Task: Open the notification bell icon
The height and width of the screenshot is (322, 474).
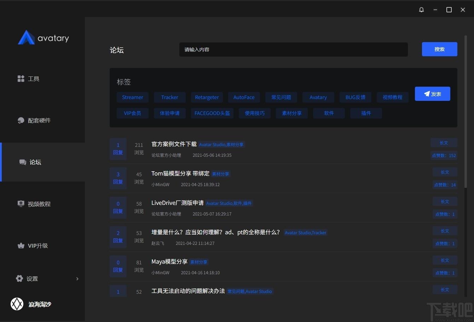Action: click(421, 10)
